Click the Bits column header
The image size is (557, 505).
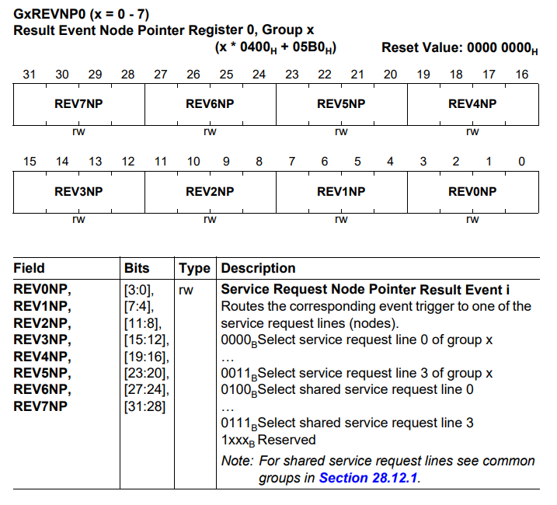click(x=137, y=268)
